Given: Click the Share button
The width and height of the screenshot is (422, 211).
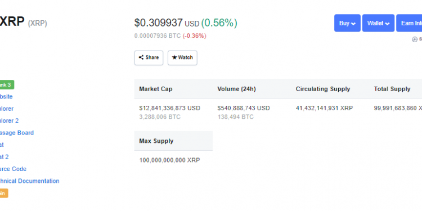Looking at the screenshot, I should point(149,57).
